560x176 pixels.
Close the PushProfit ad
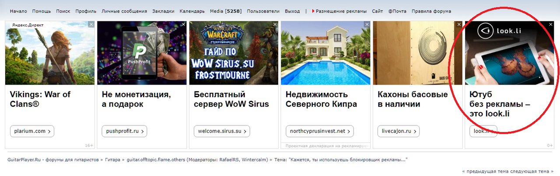coord(183,24)
